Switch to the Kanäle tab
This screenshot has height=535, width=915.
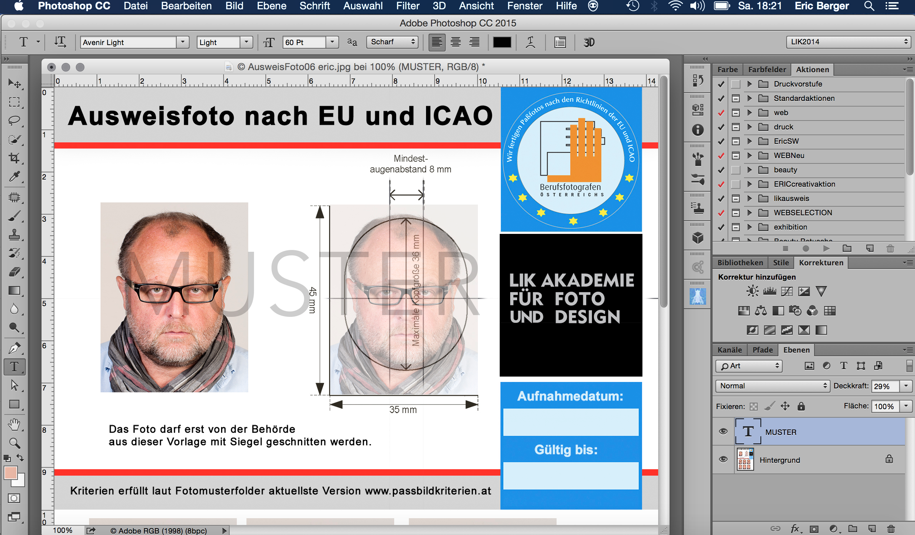click(x=729, y=350)
